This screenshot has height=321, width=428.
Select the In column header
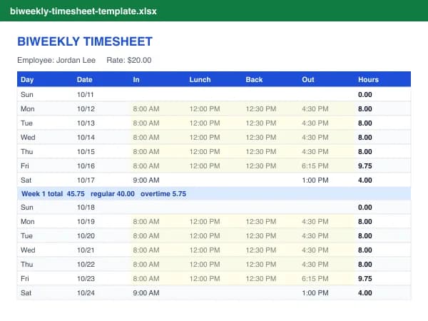136,79
